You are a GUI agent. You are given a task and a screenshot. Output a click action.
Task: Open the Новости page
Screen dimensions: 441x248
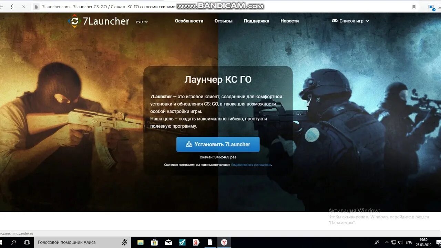coord(289,21)
